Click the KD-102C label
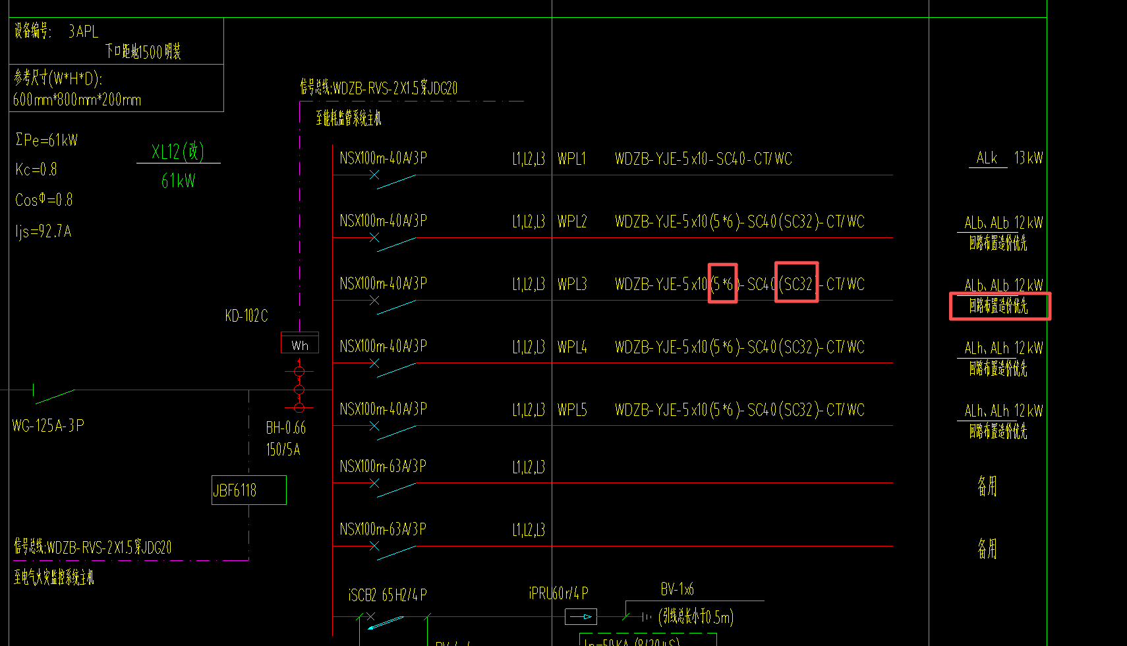 (x=246, y=316)
